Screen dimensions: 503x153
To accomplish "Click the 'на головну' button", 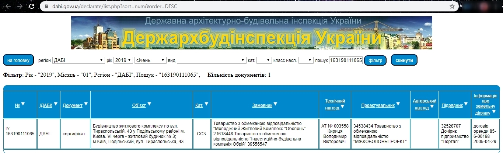I will (18, 60).
